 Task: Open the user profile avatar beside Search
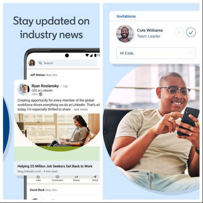32,63
